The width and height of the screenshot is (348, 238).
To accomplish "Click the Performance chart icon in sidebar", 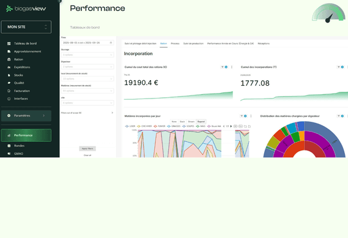I will (x=9, y=135).
